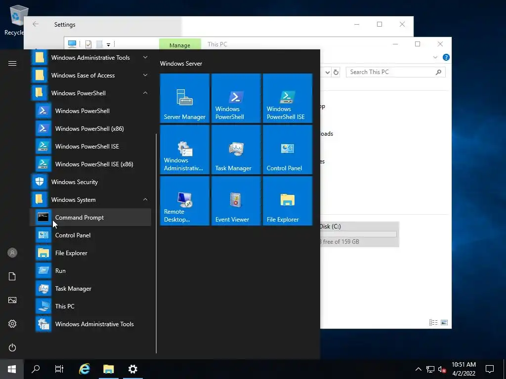Viewport: 506px width, 379px height.
Task: Open Documents from the Start sidebar
Action: [x=12, y=276]
